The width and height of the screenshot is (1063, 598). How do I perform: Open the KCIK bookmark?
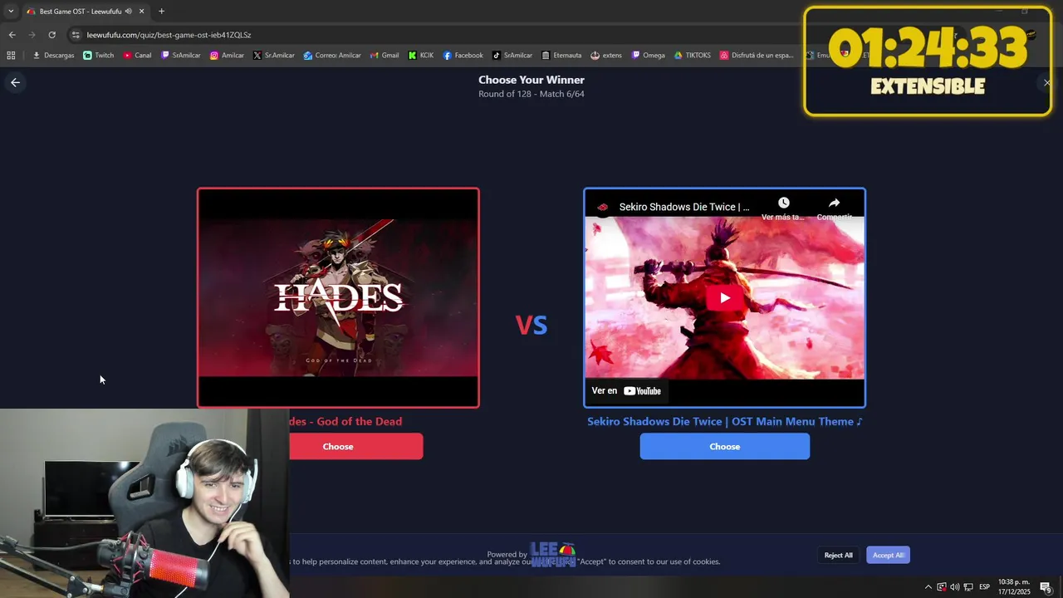pos(421,56)
